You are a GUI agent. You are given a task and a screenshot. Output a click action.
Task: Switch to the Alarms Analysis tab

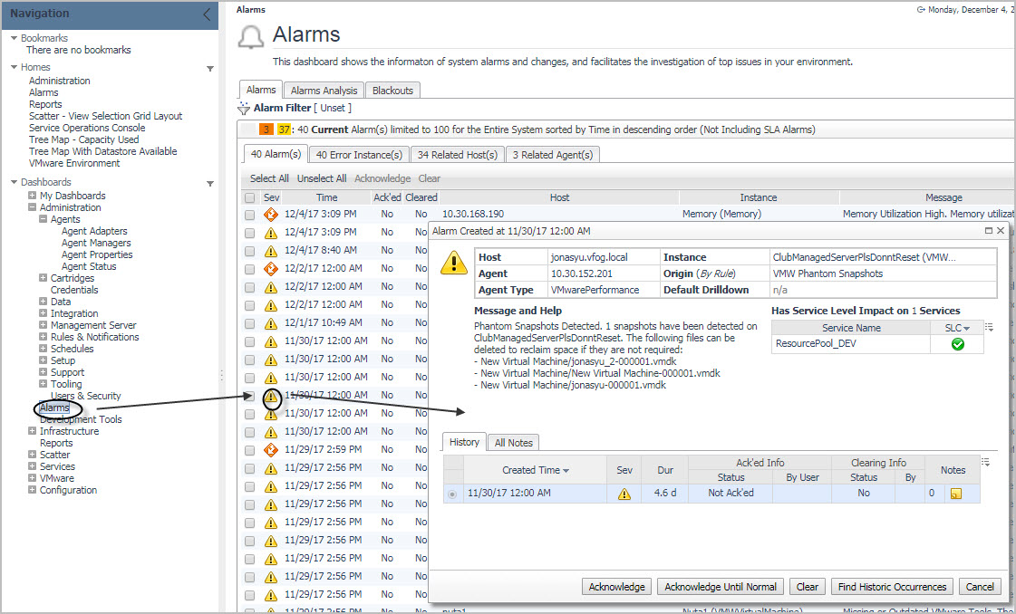[324, 91]
